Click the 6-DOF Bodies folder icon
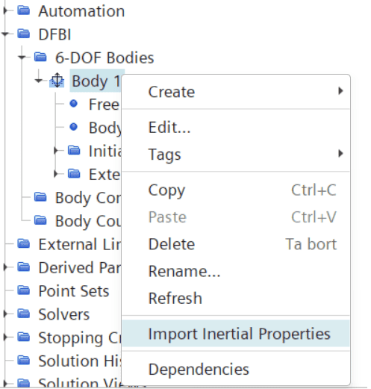Viewport: 371px width, 389px height. point(40,57)
